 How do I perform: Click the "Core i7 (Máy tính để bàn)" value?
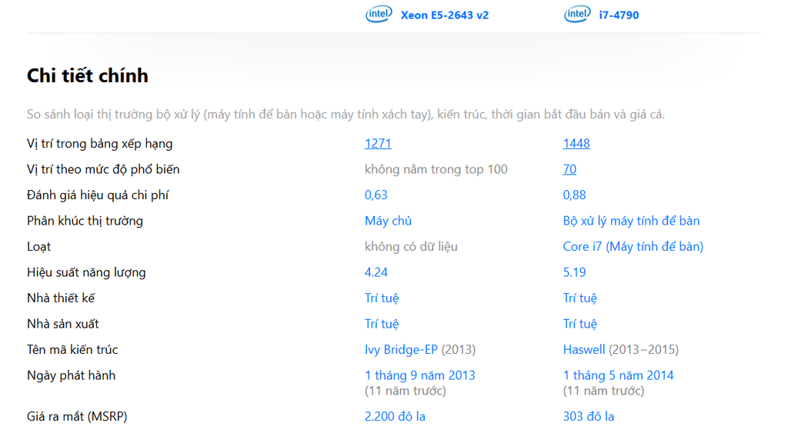tap(633, 247)
